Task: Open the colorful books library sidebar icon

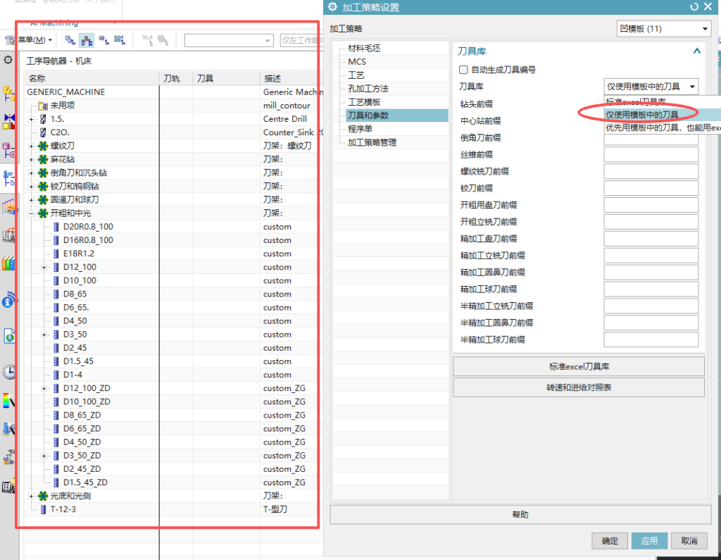Action: (x=8, y=263)
